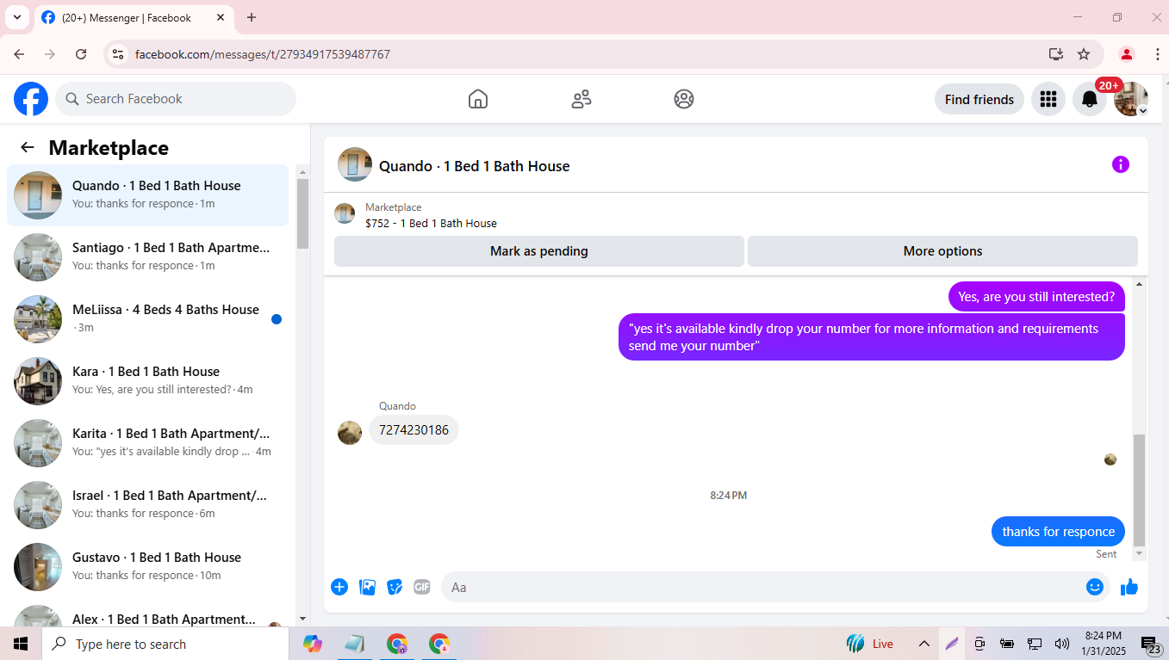Open More options for this listing
The image size is (1169, 660).
pos(942,251)
